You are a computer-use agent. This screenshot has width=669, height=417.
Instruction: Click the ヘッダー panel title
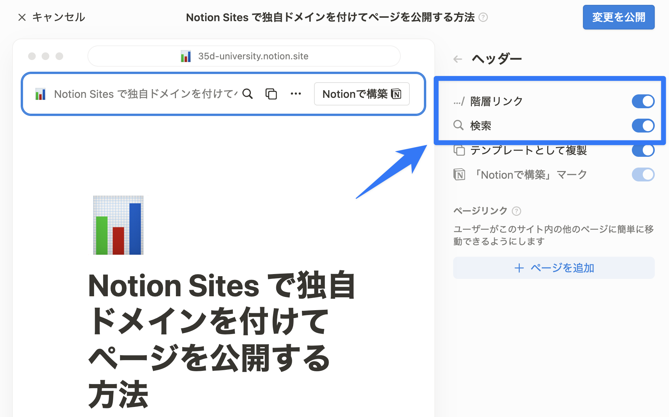pos(497,59)
